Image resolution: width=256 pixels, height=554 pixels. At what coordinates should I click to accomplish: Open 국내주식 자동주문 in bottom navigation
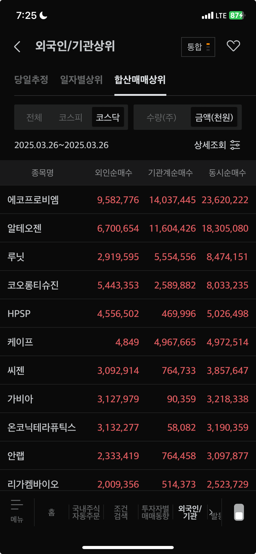point(86,512)
